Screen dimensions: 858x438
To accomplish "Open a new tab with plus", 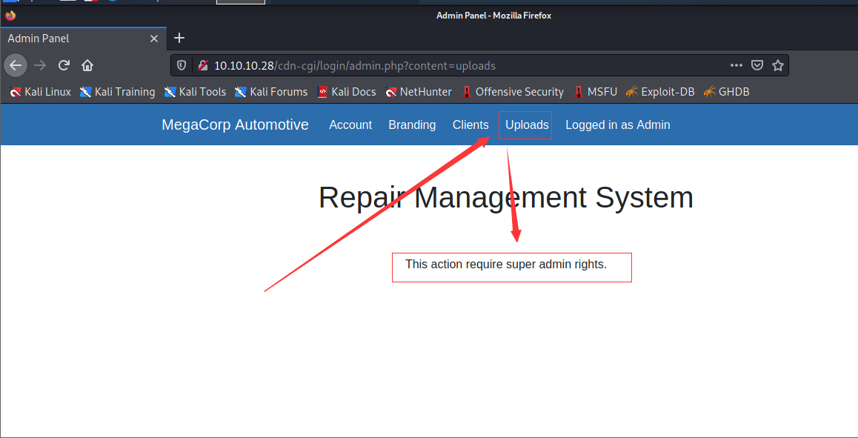I will (179, 38).
